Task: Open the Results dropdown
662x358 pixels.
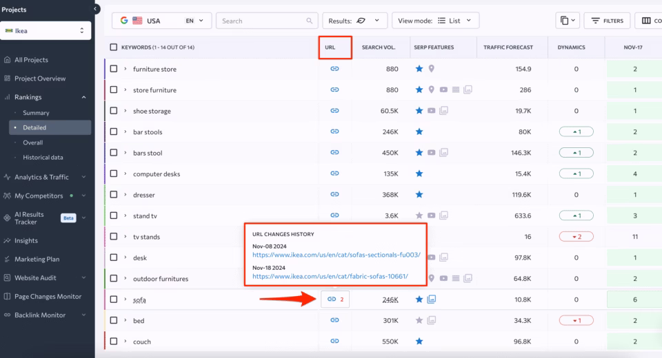Action: 354,21
